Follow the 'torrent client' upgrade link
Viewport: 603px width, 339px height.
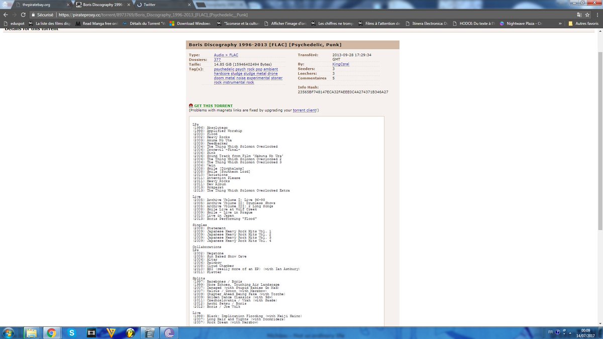tap(305, 110)
